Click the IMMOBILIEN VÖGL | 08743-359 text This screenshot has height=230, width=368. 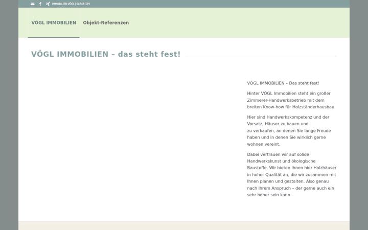click(x=71, y=4)
